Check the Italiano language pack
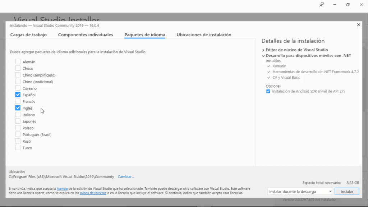Viewport: 368px width, 207px height. coord(18,115)
